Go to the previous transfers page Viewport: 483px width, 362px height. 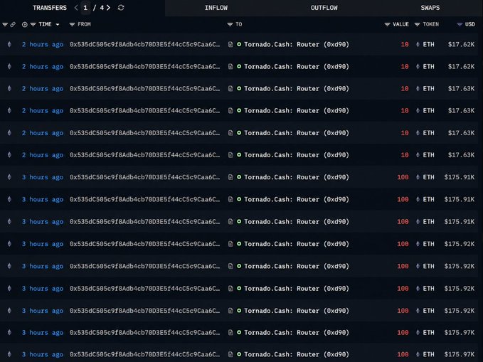coord(76,8)
